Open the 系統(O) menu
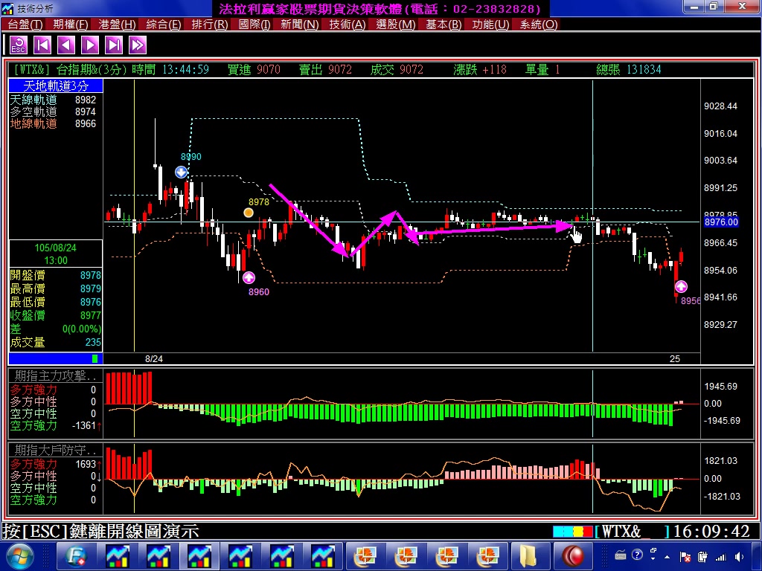762x571 pixels. click(x=538, y=25)
